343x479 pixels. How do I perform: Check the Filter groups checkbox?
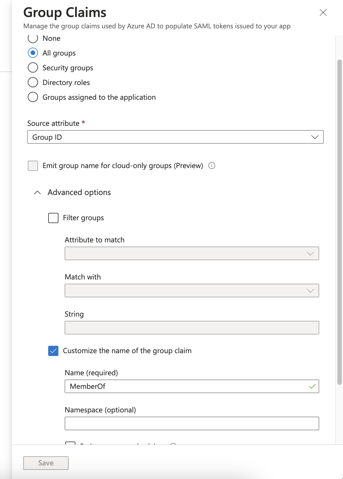tap(53, 218)
